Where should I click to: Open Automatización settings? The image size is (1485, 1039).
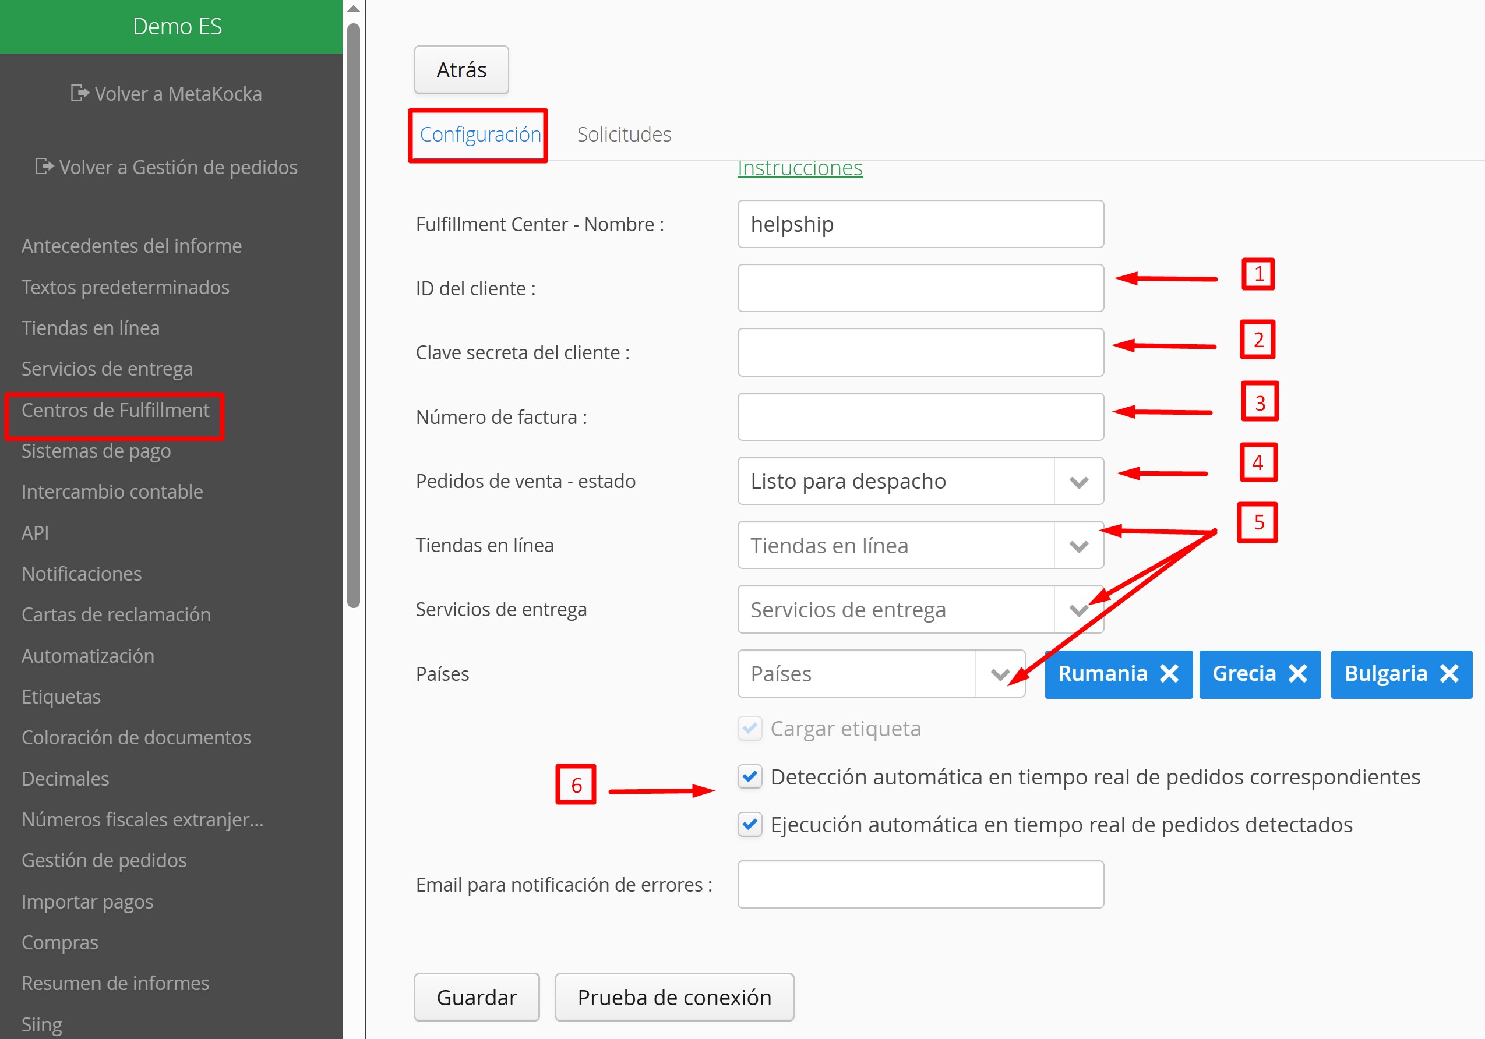(88, 656)
